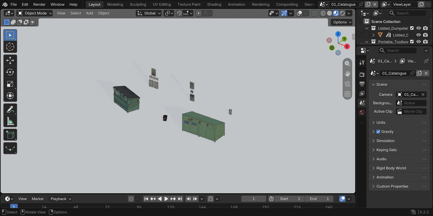Expand the Simulation panel

(x=399, y=141)
